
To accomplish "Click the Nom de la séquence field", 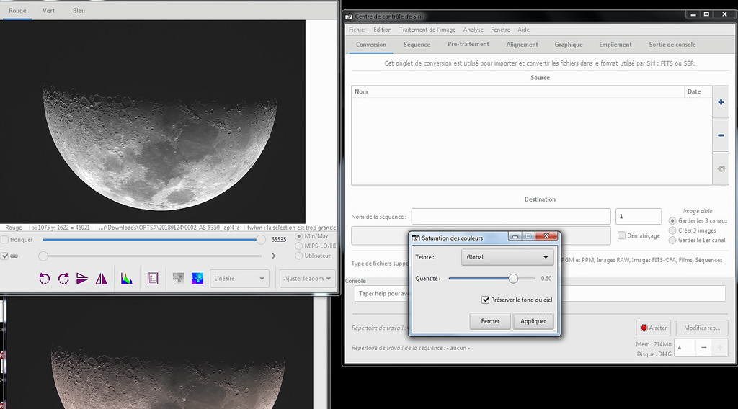I will pyautogui.click(x=510, y=217).
